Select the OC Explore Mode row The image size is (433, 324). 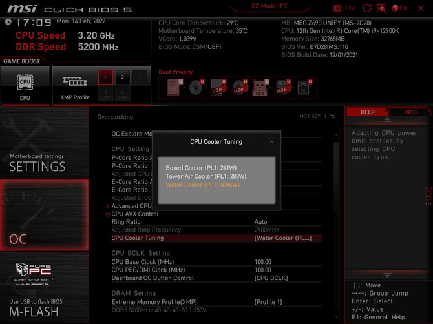click(x=132, y=134)
